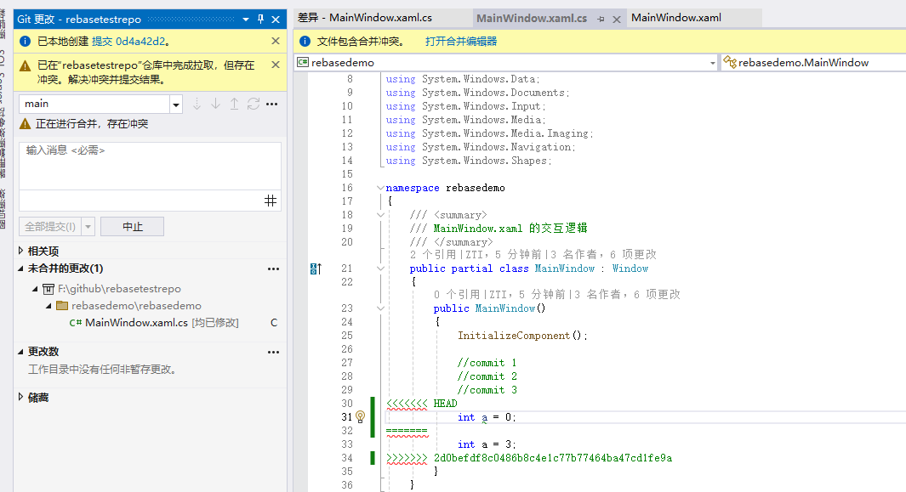Dismiss the 已本地创建 提交 info message
This screenshot has width=906, height=492.
coord(276,41)
